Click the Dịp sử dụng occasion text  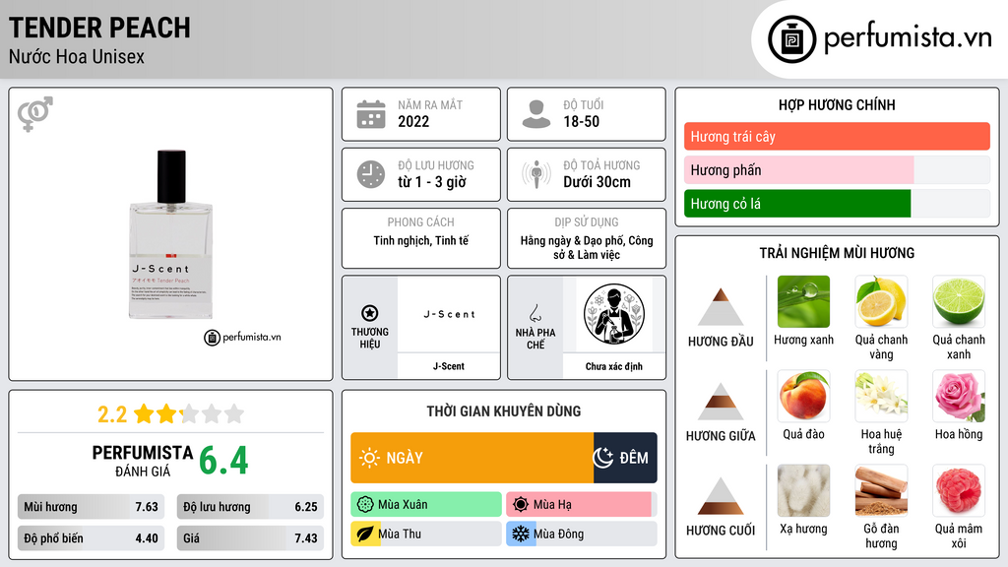point(587,247)
